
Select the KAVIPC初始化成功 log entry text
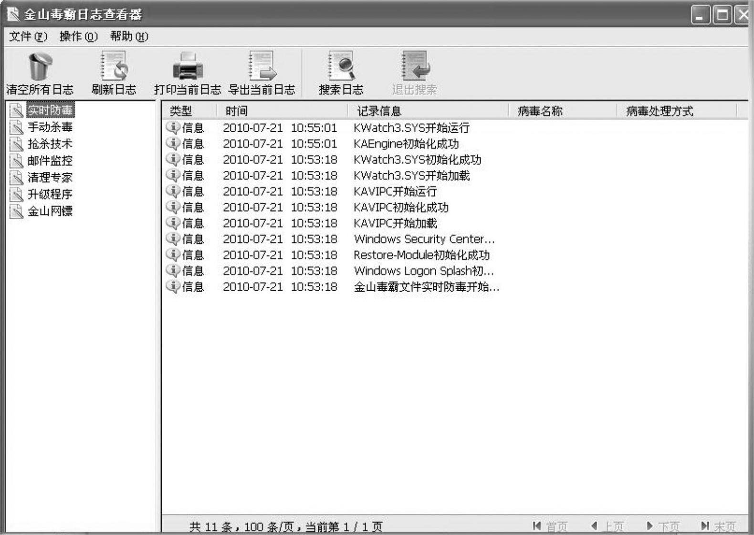pyautogui.click(x=401, y=207)
